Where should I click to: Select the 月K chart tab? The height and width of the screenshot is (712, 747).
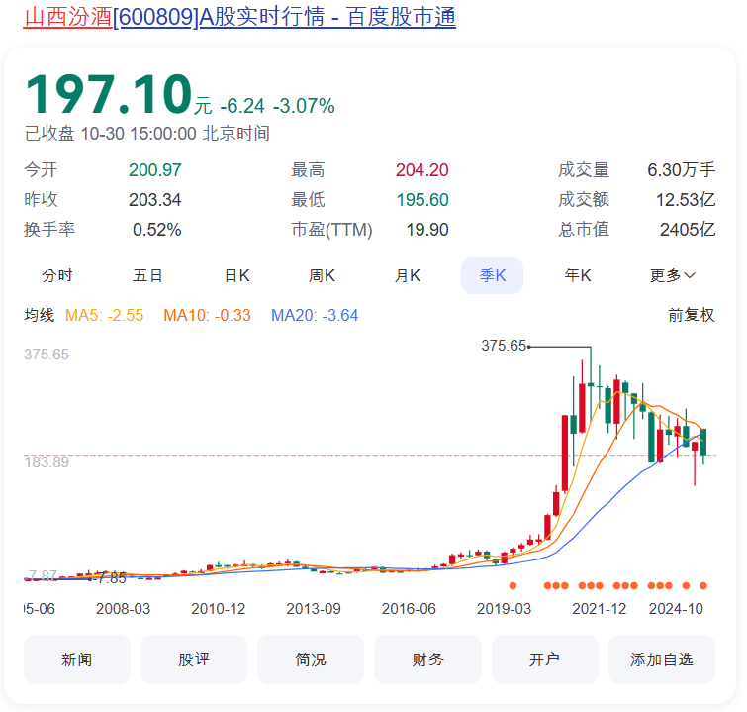(x=408, y=275)
